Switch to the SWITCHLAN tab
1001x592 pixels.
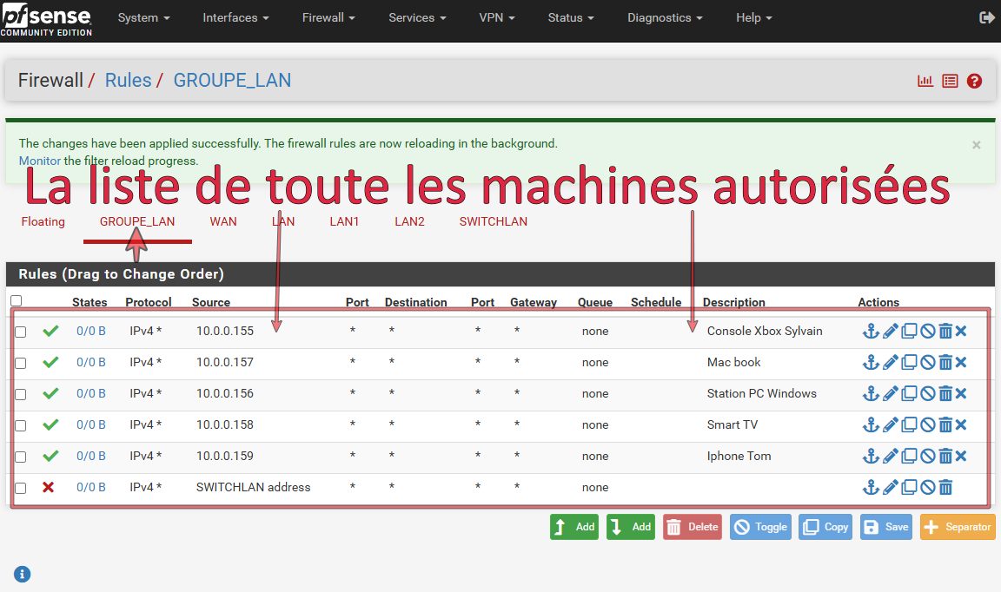tap(493, 221)
